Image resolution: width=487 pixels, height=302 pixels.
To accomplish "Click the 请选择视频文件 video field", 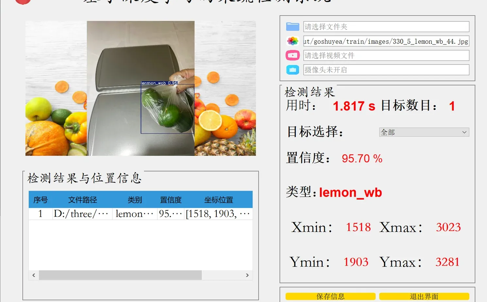I will (386, 55).
